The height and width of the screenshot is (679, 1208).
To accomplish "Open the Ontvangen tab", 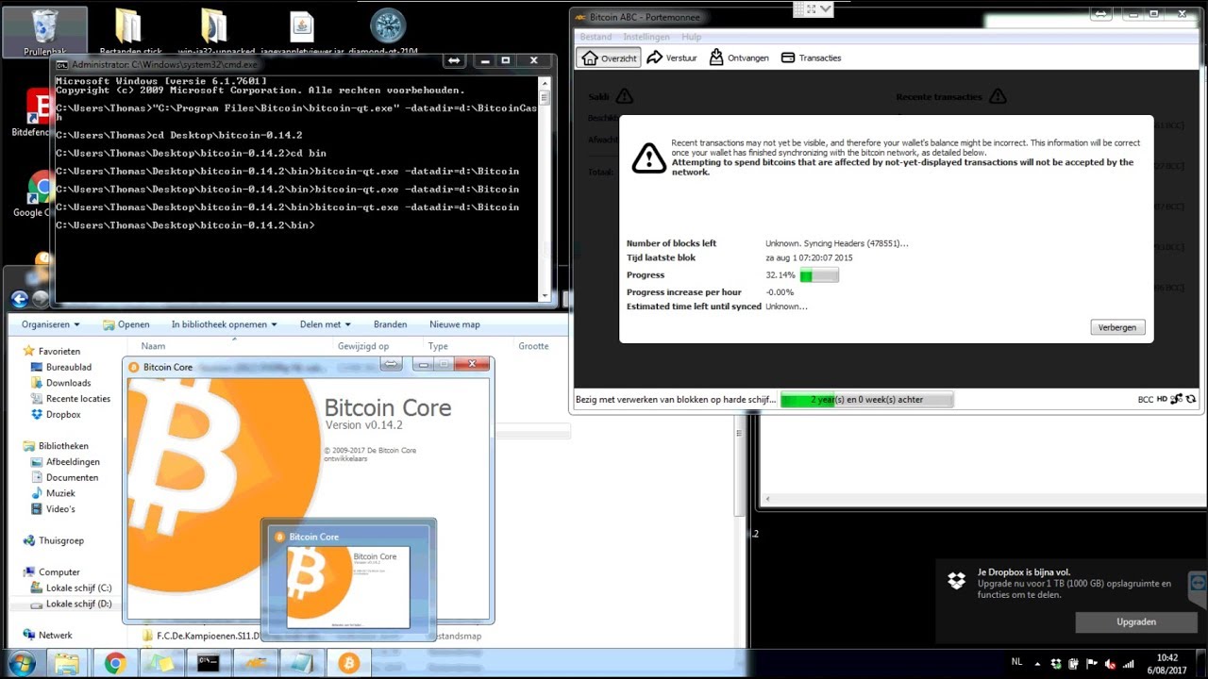I will pyautogui.click(x=738, y=58).
